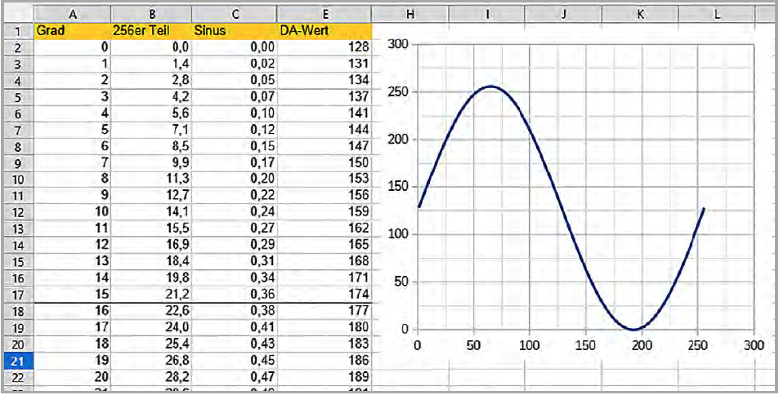This screenshot has height=395, width=779.
Task: Select Sinus cell showing 0,20
Action: coord(235,180)
